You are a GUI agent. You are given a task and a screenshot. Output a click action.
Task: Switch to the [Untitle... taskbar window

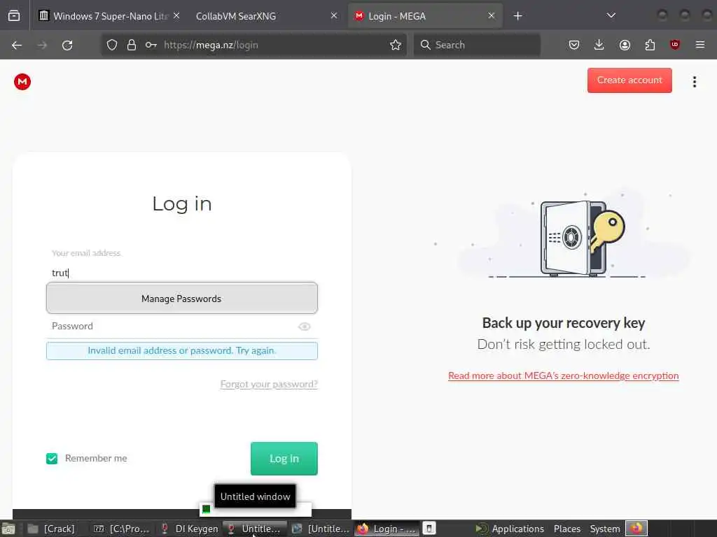pos(321,529)
